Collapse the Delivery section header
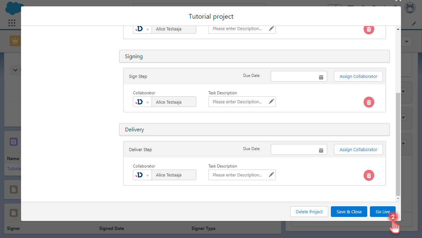This screenshot has height=238, width=422. [254, 129]
